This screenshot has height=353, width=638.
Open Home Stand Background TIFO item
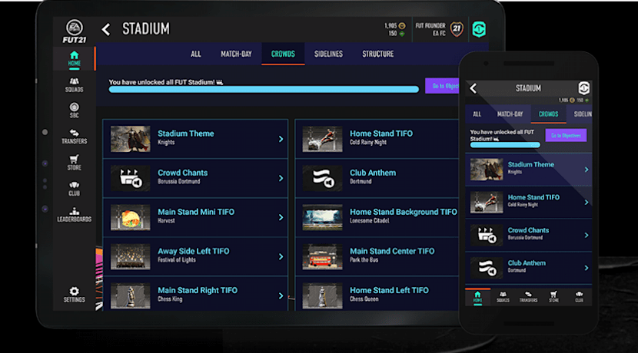click(x=377, y=217)
